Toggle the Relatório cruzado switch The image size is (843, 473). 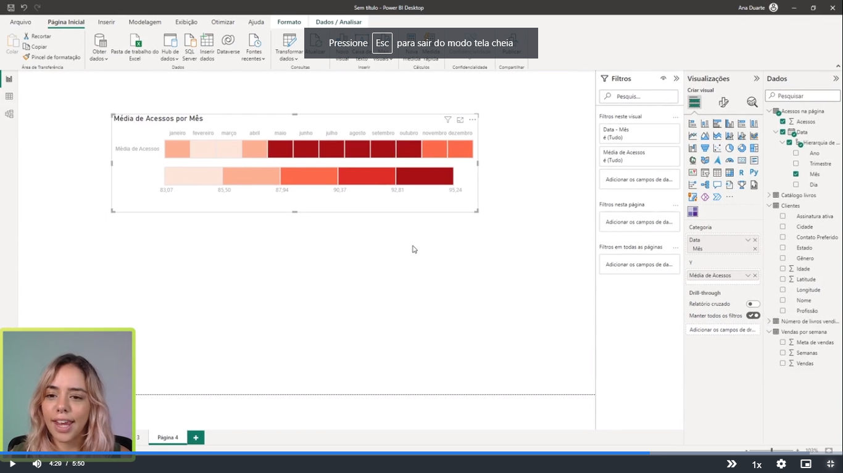(753, 304)
